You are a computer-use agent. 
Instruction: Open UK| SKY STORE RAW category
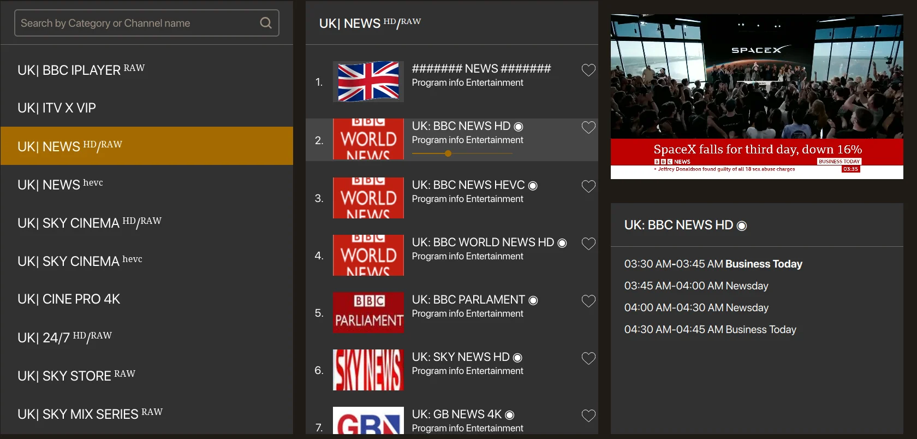click(x=147, y=375)
